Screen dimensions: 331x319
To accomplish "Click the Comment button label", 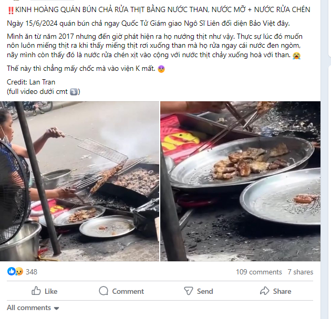I will (x=128, y=291).
